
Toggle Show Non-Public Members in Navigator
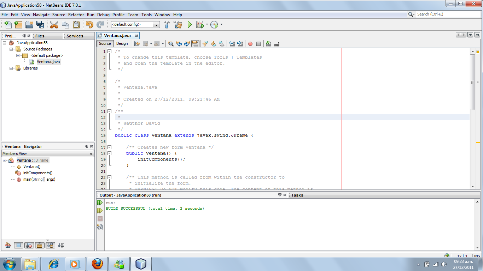click(40, 245)
